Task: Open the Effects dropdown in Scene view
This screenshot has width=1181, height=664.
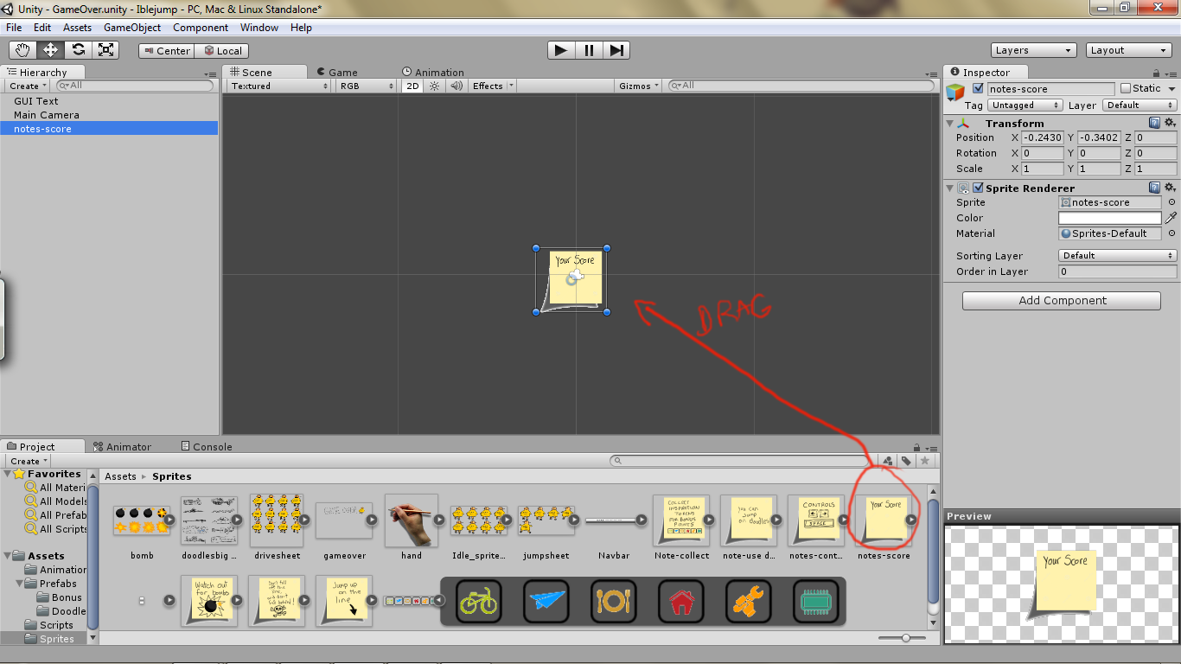Action: coord(493,86)
